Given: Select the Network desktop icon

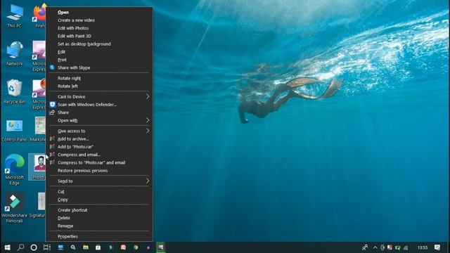Looking at the screenshot, I should 14,53.
